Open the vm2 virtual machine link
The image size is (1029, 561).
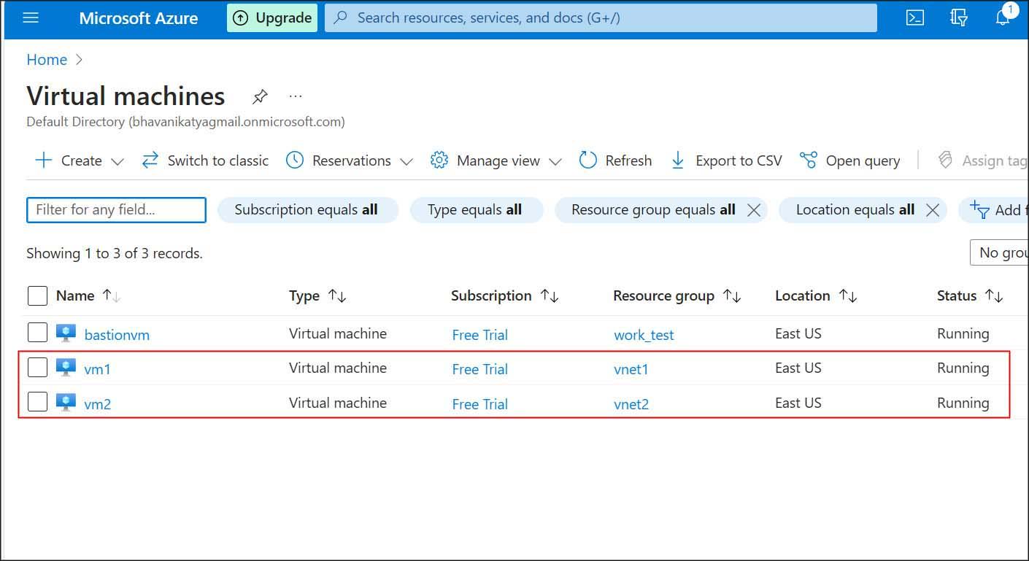point(98,404)
